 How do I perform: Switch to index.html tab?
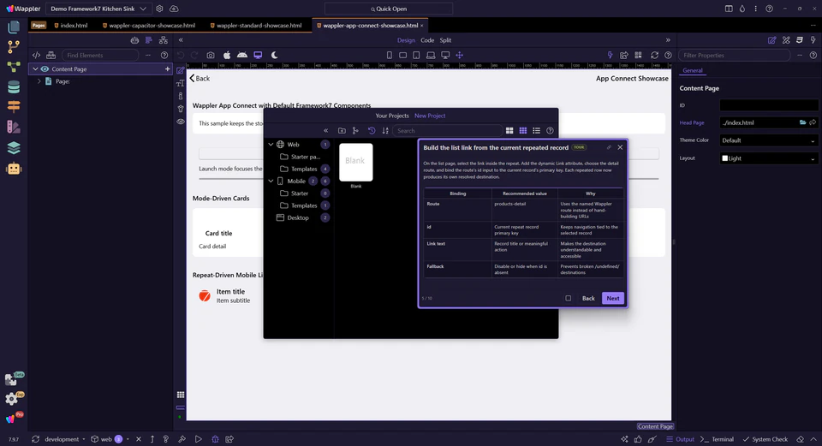point(71,25)
